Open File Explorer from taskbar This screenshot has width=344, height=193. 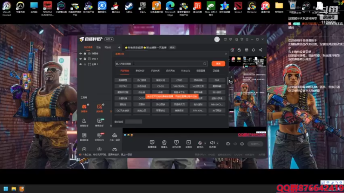pyautogui.click(x=14, y=189)
